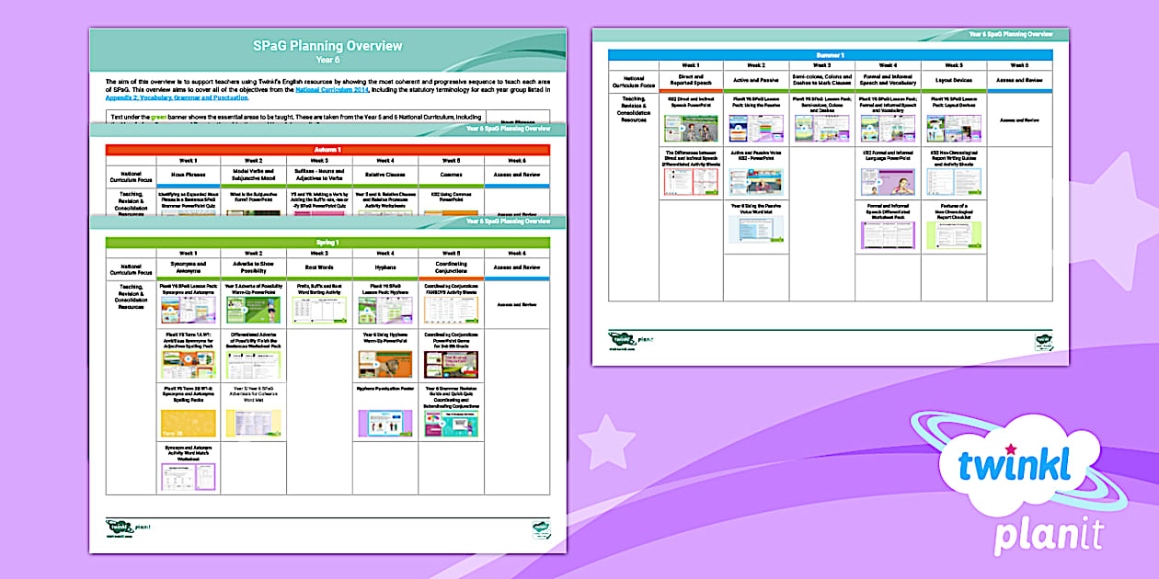Image resolution: width=1159 pixels, height=579 pixels.
Task: Click the orange bar under Direct and Reported Speech
Action: 691,89
